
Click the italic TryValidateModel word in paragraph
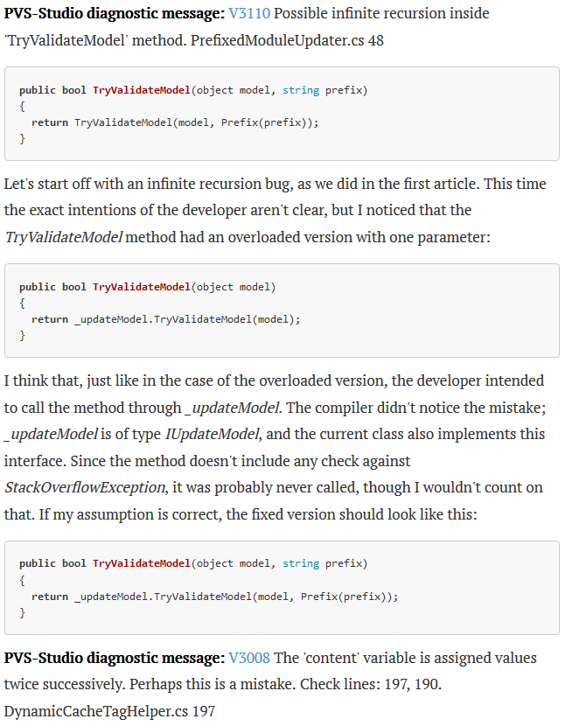pos(63,238)
